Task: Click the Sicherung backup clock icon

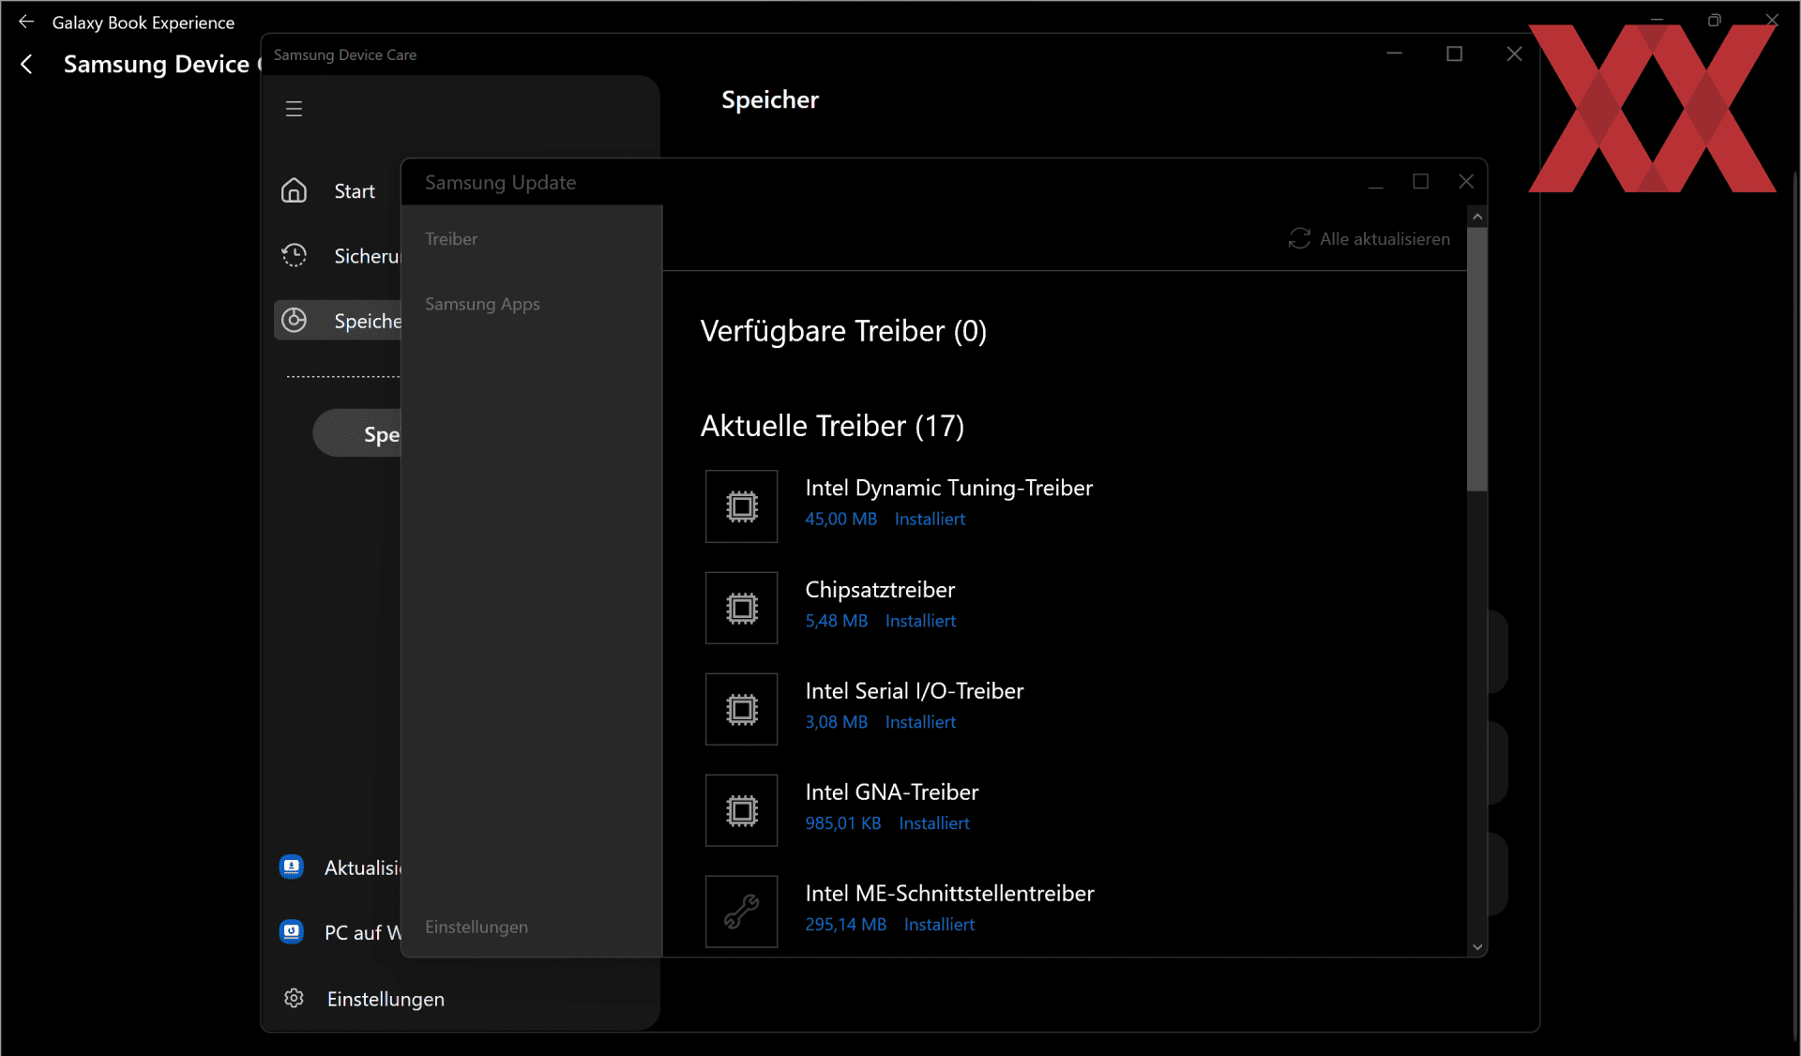Action: (295, 256)
